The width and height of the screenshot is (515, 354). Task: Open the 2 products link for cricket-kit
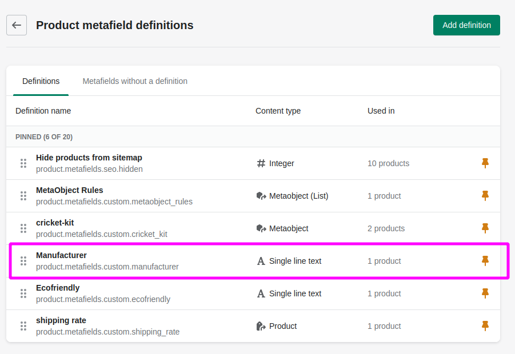pos(386,228)
